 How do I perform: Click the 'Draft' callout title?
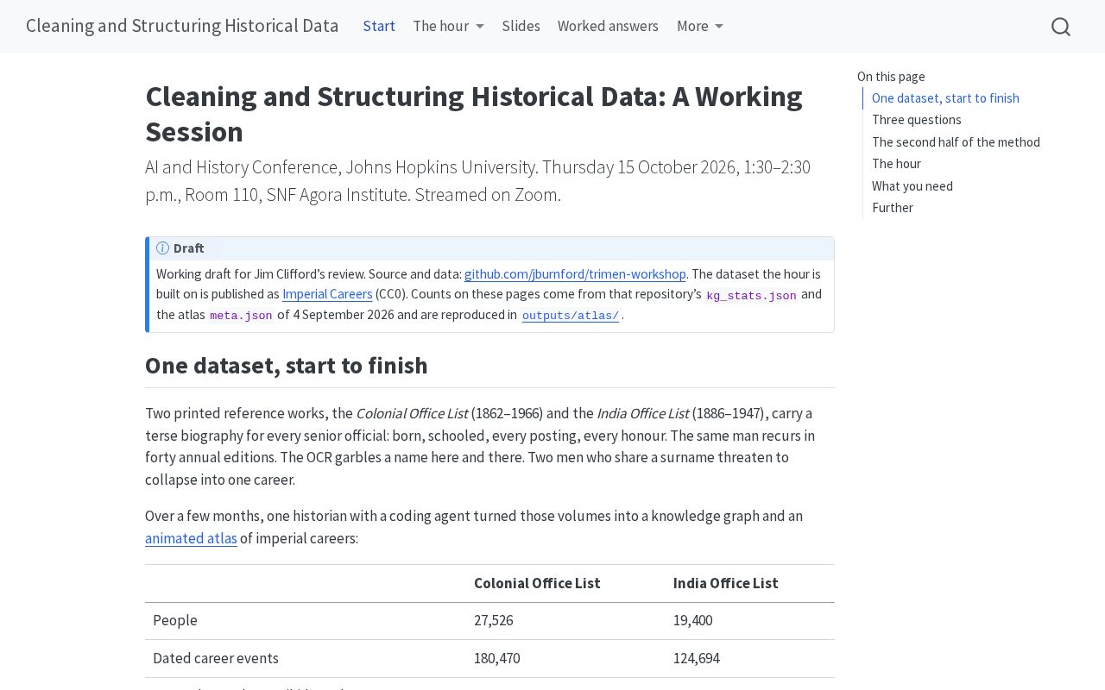click(188, 248)
